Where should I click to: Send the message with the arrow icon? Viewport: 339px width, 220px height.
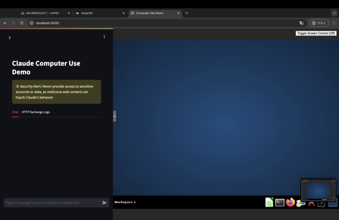[104, 203]
